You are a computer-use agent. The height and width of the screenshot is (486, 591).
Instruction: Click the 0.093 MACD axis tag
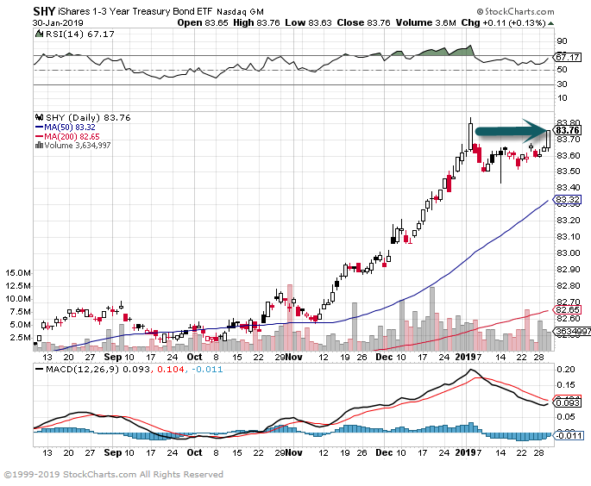pos(567,402)
